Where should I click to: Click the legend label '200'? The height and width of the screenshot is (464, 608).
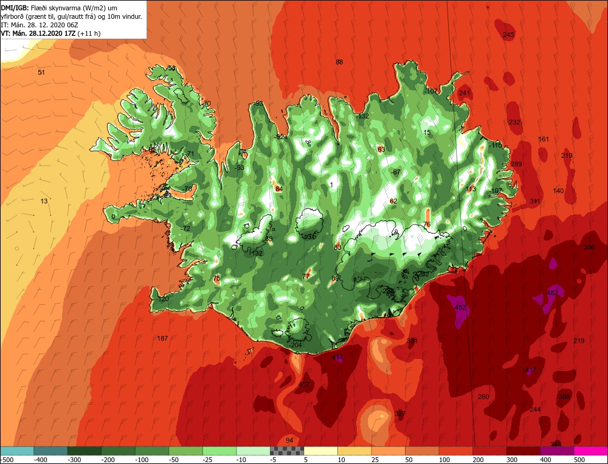point(478,460)
